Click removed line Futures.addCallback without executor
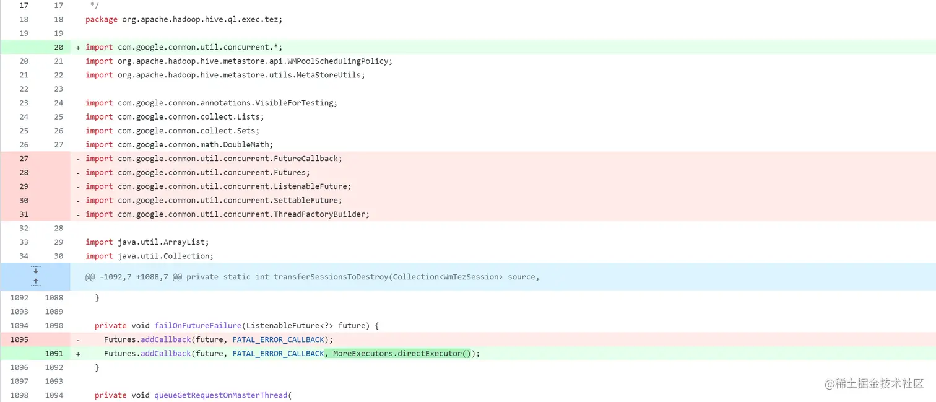The width and height of the screenshot is (936, 402). pyautogui.click(x=219, y=339)
